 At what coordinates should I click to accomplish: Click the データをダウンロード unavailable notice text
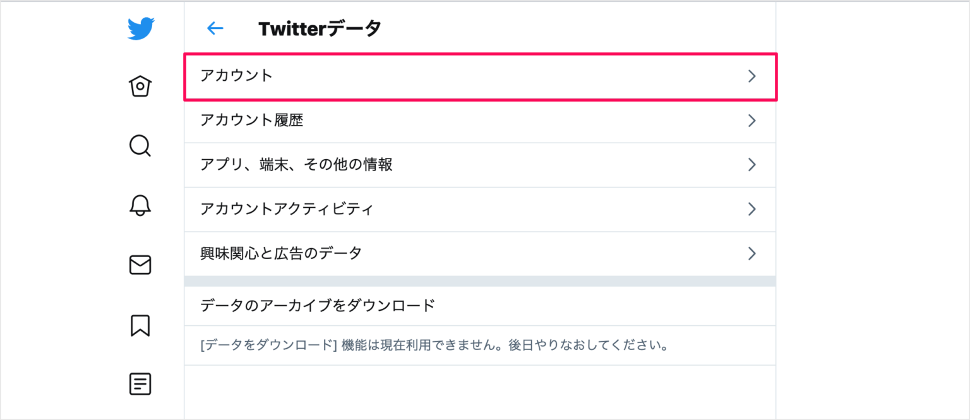[x=433, y=344]
